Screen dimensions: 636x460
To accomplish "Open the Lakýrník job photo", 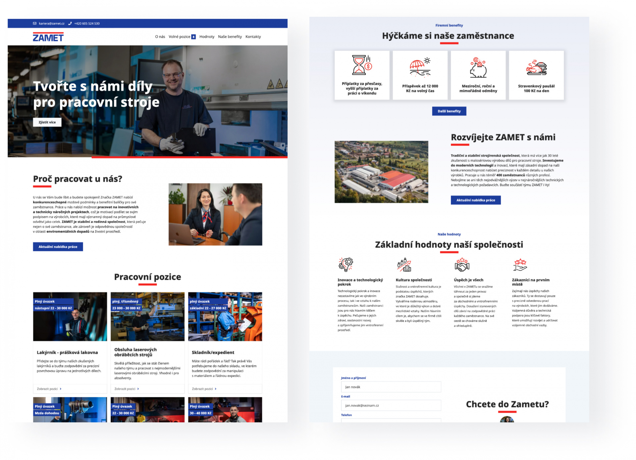I will point(70,316).
